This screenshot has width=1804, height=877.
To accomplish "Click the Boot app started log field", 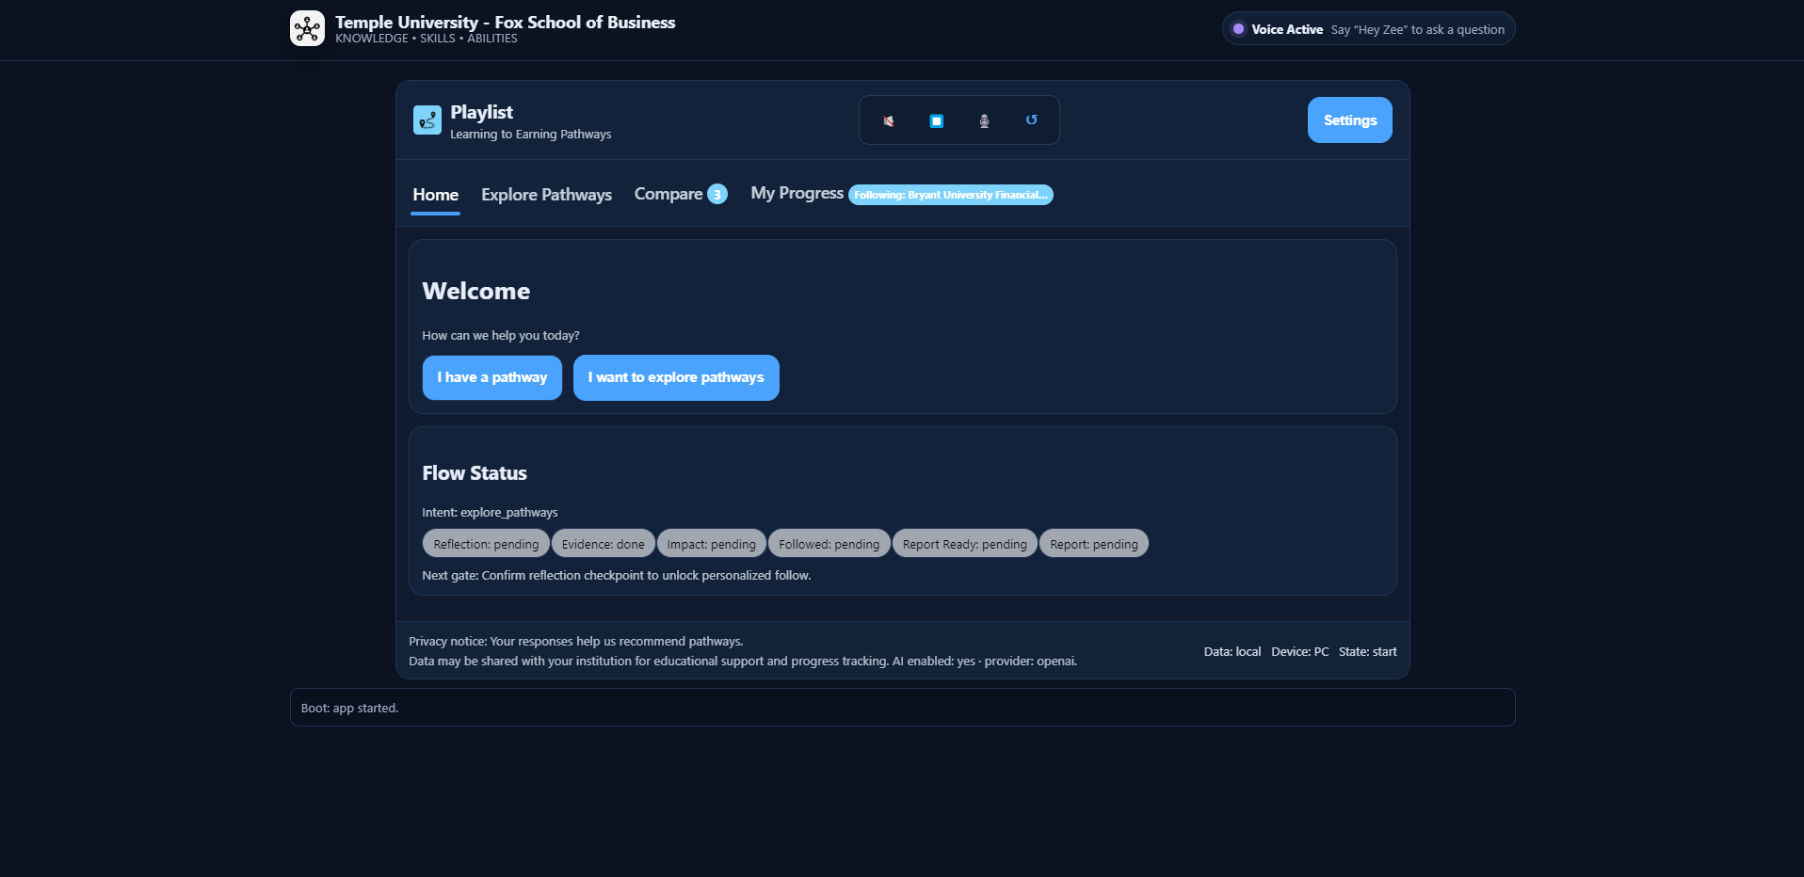I will [x=902, y=707].
